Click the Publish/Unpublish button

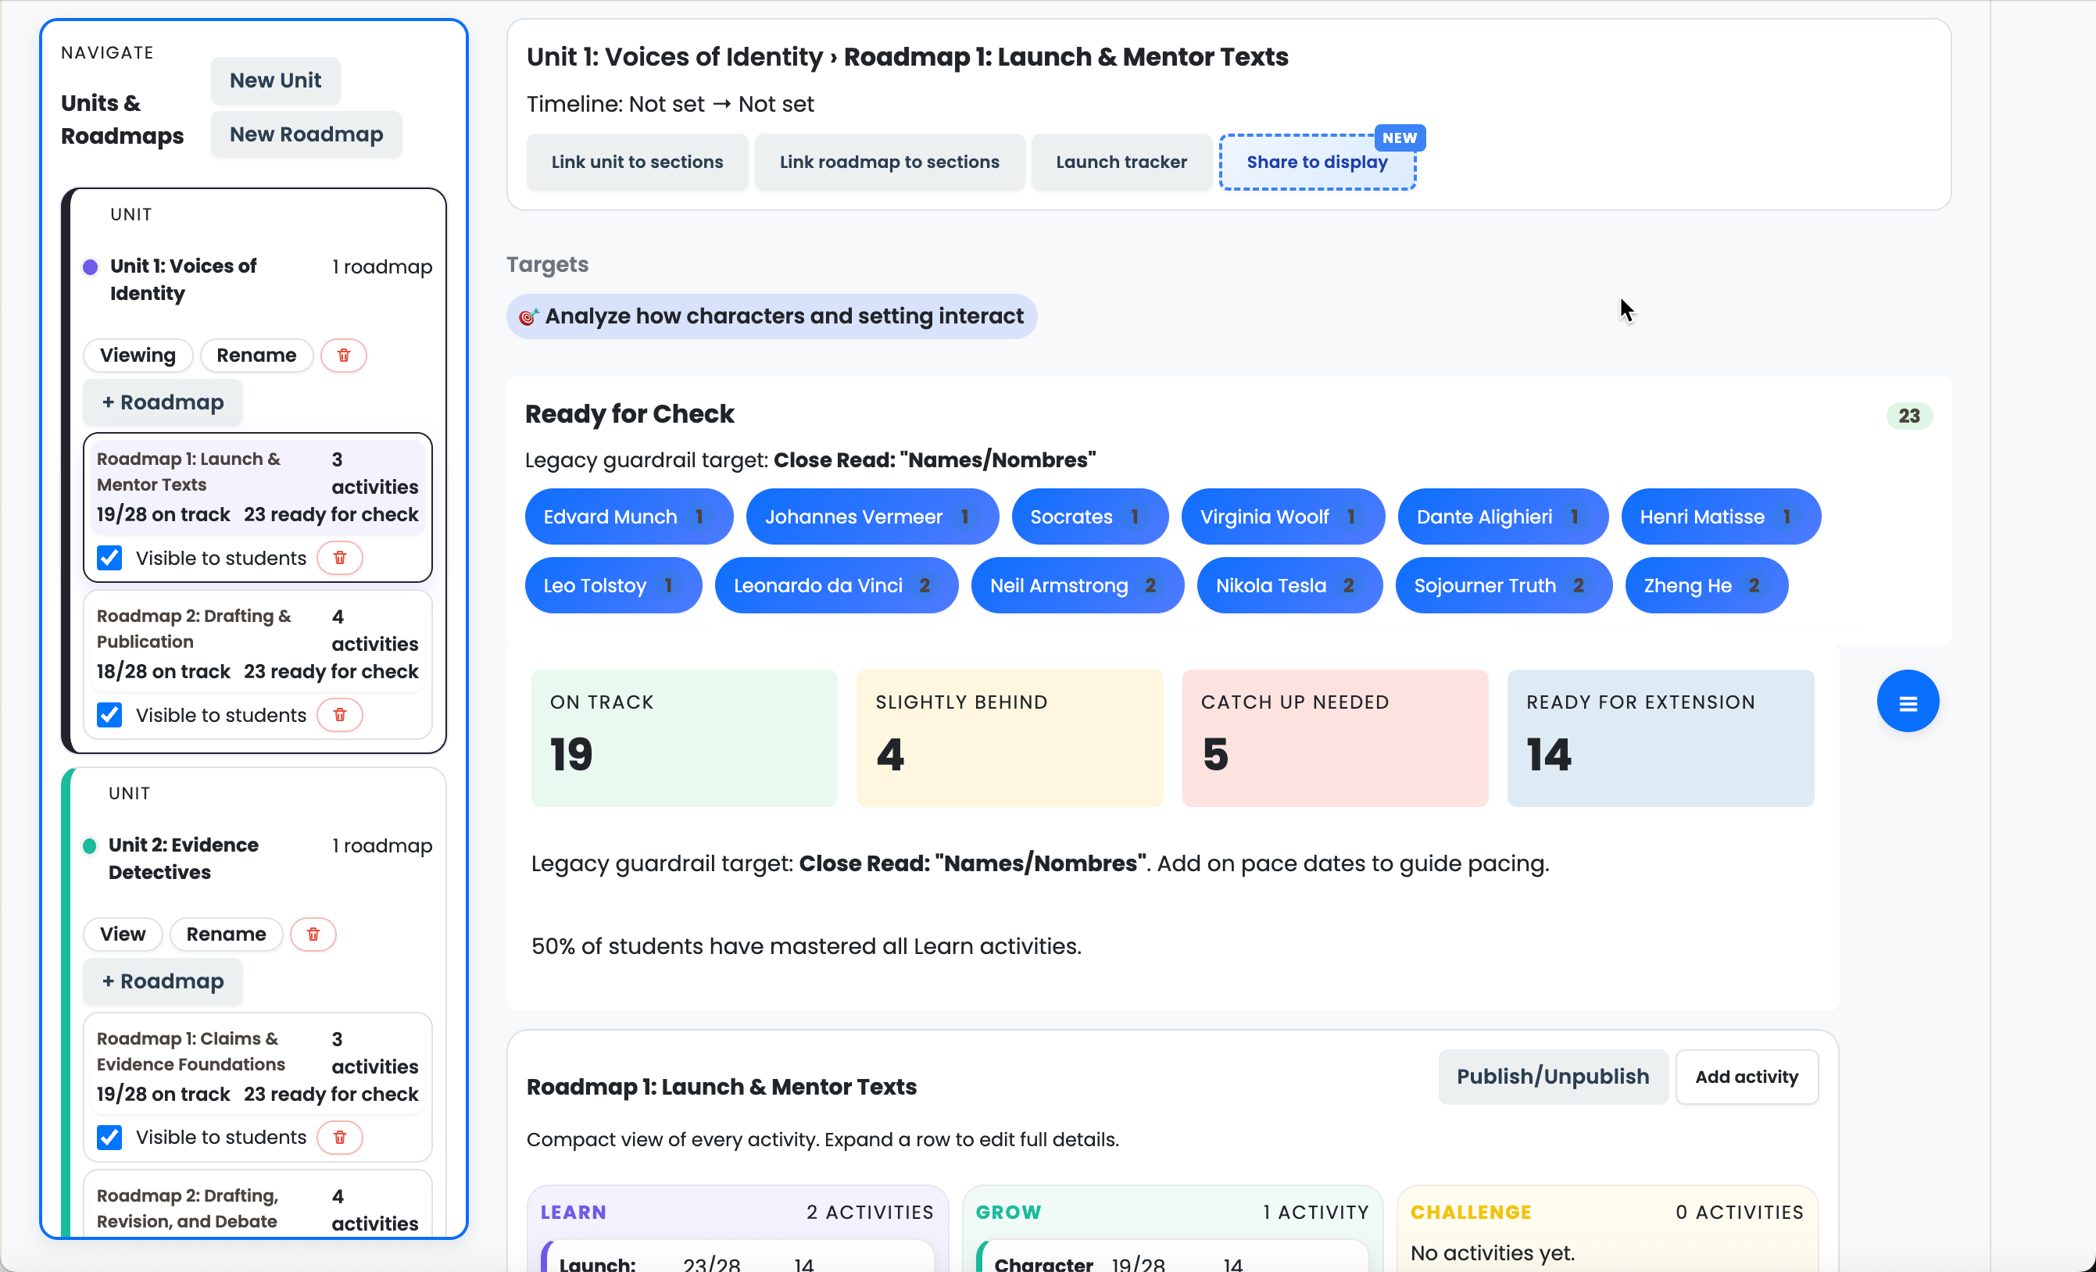[1551, 1077]
